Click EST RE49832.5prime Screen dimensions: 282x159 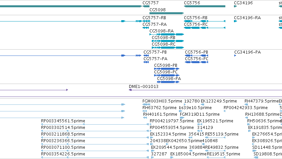click(222, 147)
